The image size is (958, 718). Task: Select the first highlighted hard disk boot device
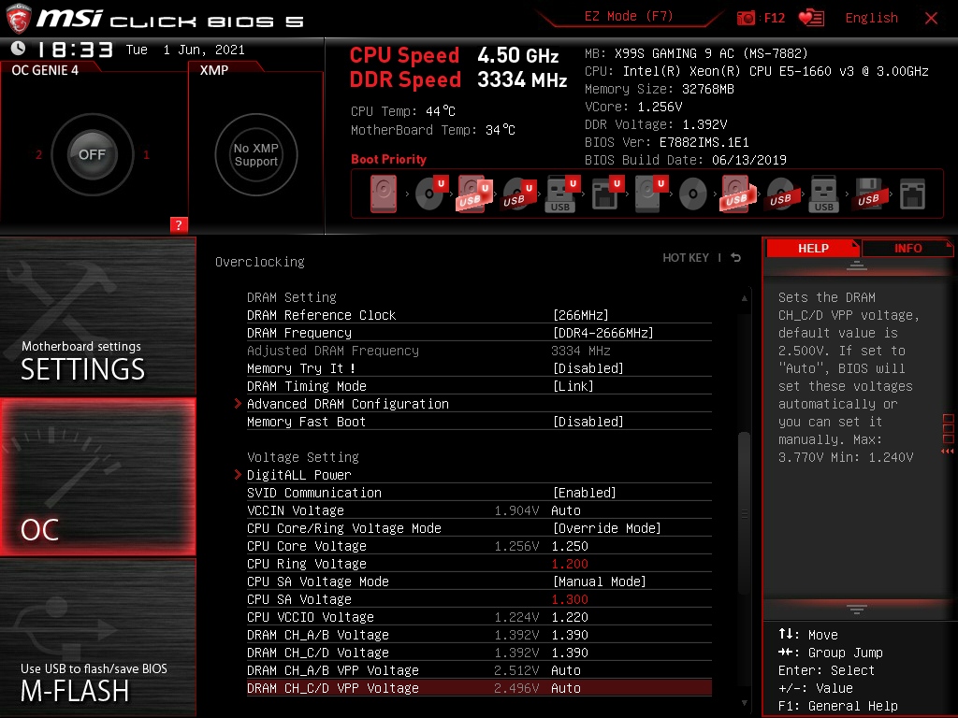[x=383, y=194]
